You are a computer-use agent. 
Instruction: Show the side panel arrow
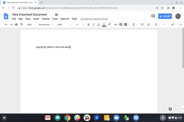[182, 109]
